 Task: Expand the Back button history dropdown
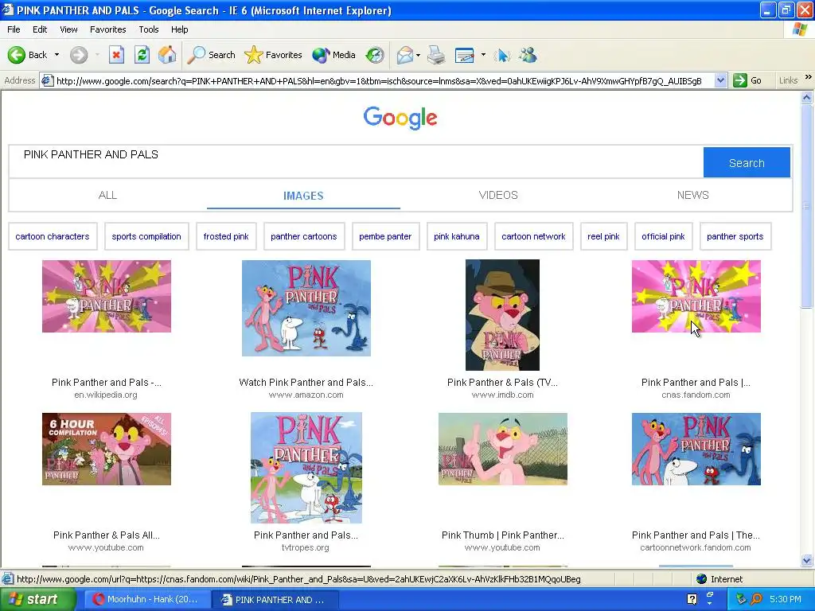pos(57,55)
